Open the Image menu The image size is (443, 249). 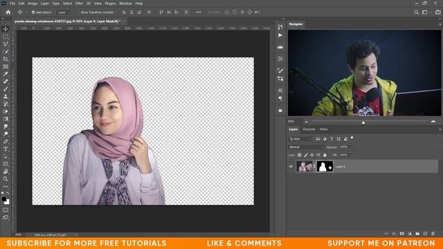coord(33,3)
